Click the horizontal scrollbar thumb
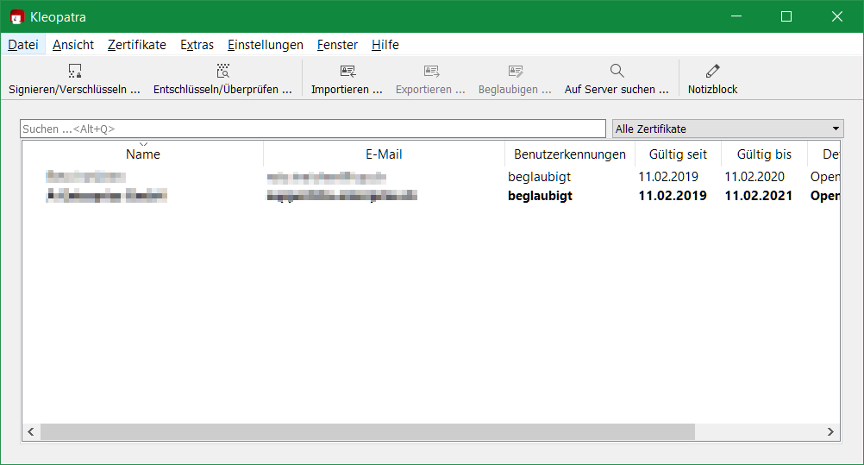Viewport: 864px width, 465px height. [367, 431]
